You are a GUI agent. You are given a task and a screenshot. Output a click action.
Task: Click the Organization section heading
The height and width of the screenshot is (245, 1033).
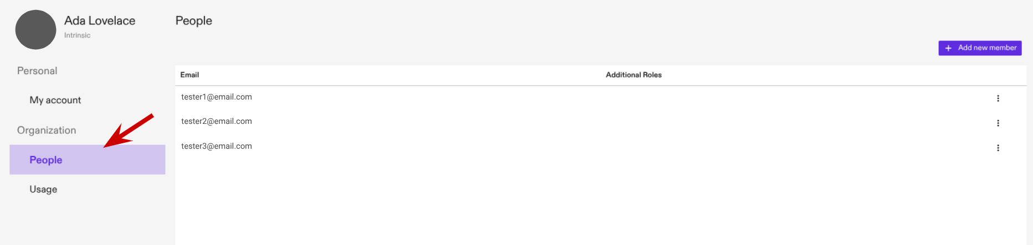pos(47,131)
